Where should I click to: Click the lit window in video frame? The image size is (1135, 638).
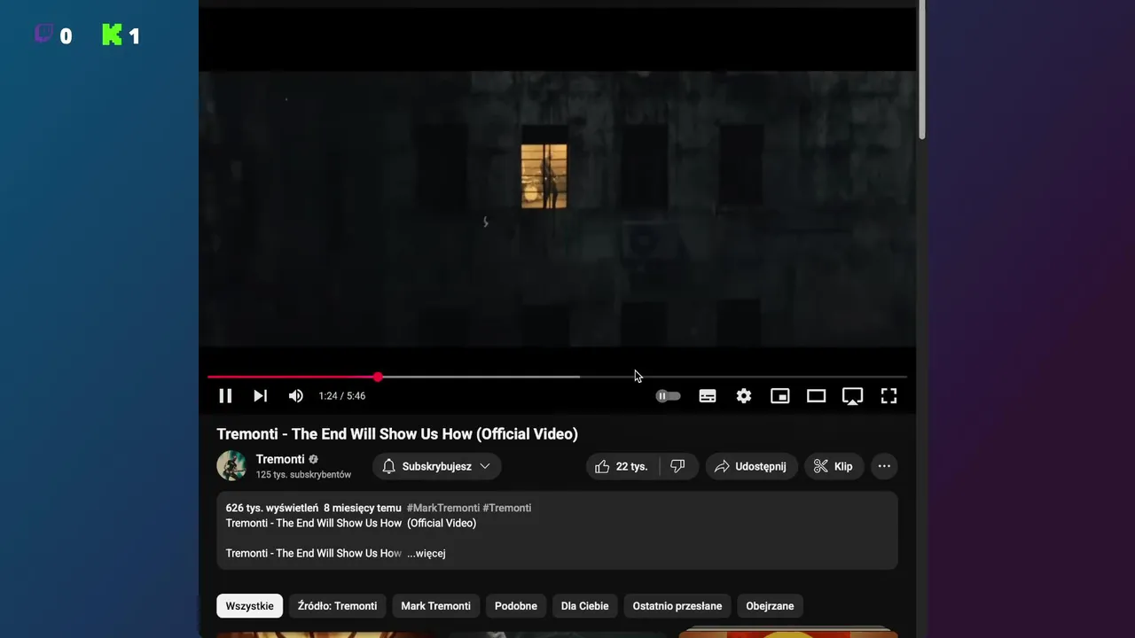click(x=544, y=175)
